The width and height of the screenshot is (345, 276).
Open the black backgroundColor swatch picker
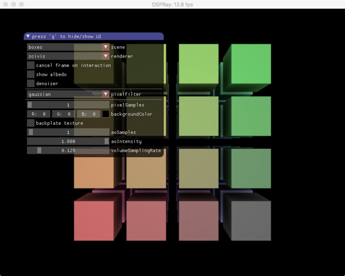click(x=105, y=114)
